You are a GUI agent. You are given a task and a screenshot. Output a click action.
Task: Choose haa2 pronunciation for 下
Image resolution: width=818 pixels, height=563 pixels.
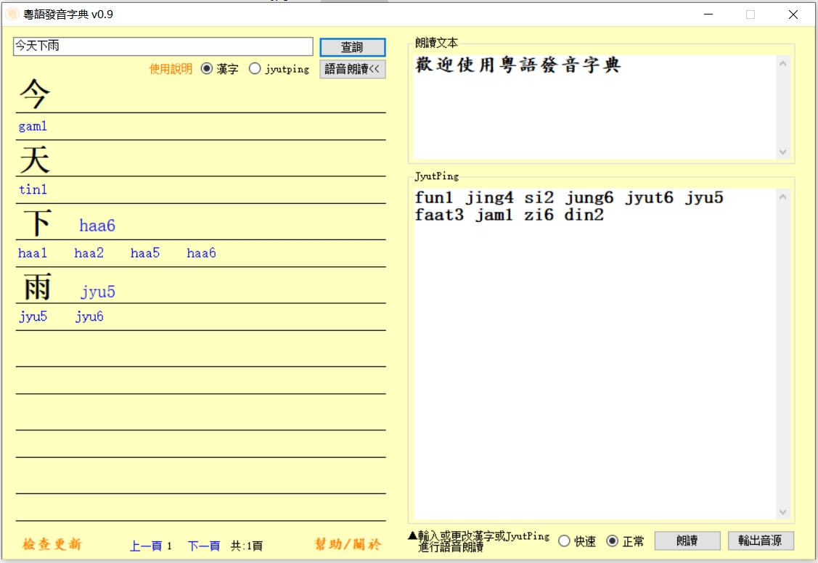coord(89,253)
